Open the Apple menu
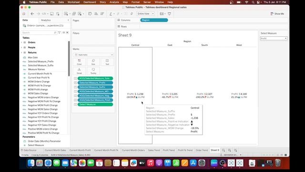The image size is (305, 172). click(x=24, y=2)
